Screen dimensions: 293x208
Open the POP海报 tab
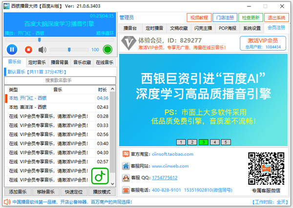click(x=228, y=28)
